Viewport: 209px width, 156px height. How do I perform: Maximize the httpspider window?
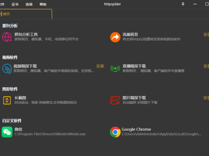[x=207, y=4]
